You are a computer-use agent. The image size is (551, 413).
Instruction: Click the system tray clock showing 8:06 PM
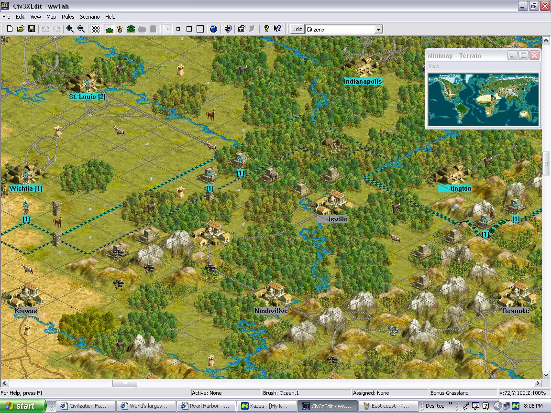coord(533,406)
